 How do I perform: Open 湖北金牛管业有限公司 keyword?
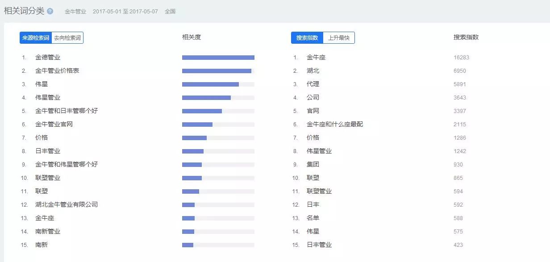(x=67, y=205)
